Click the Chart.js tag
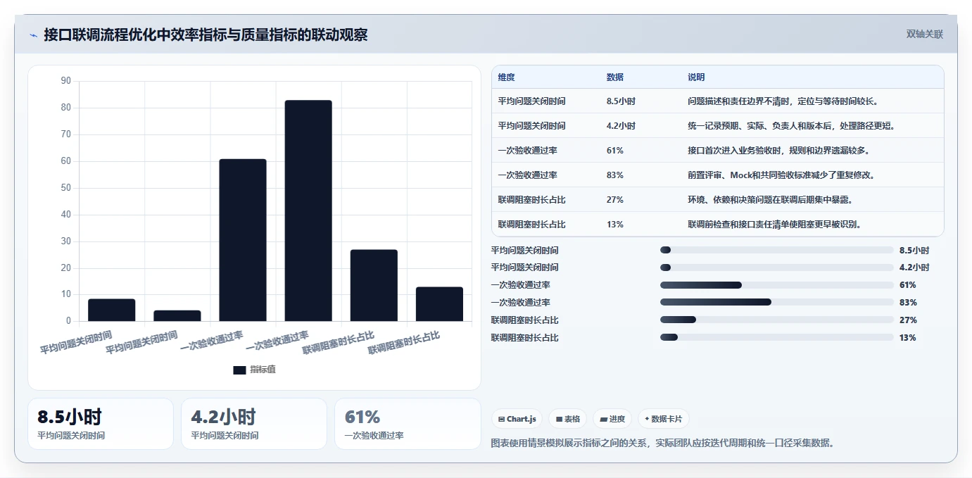972x478 pixels. [517, 419]
